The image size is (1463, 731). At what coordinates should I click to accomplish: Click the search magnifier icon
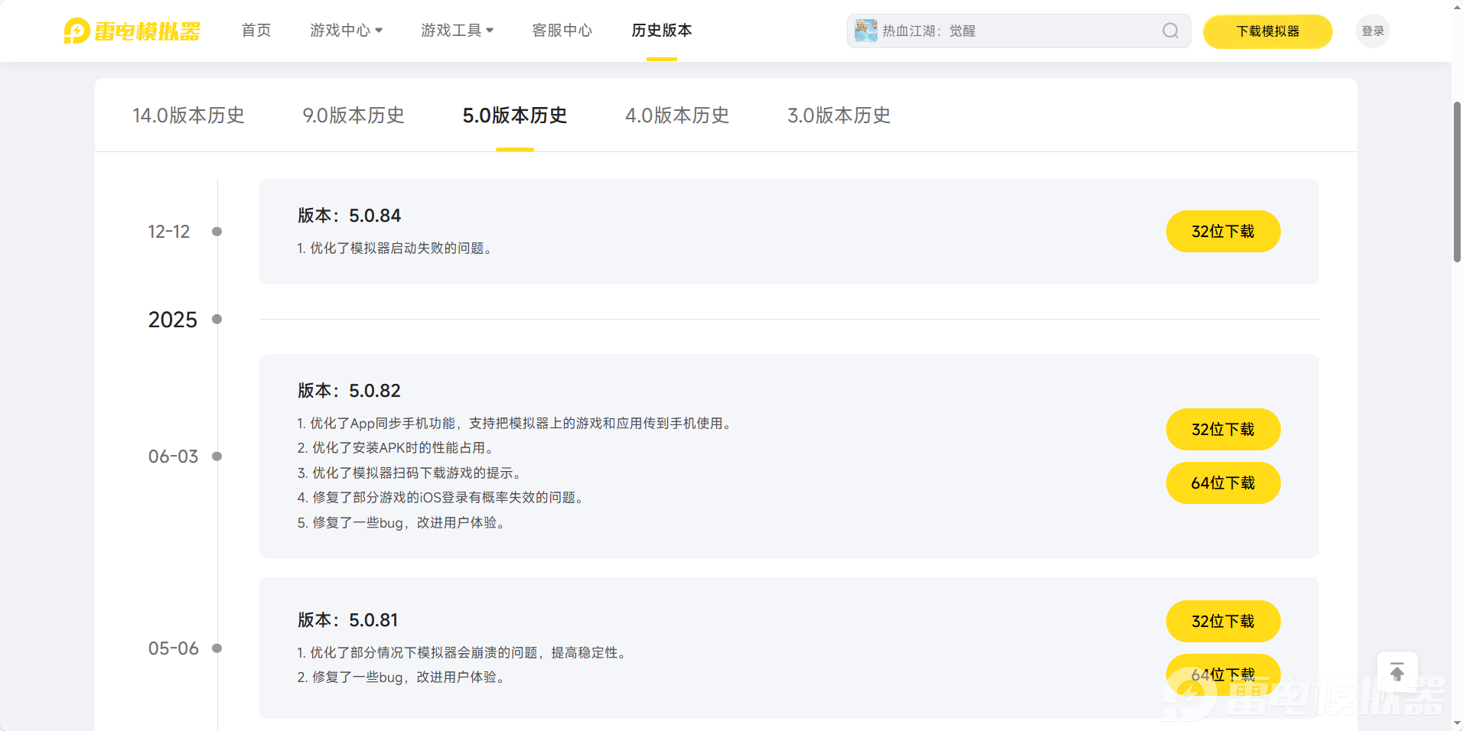click(x=1170, y=31)
